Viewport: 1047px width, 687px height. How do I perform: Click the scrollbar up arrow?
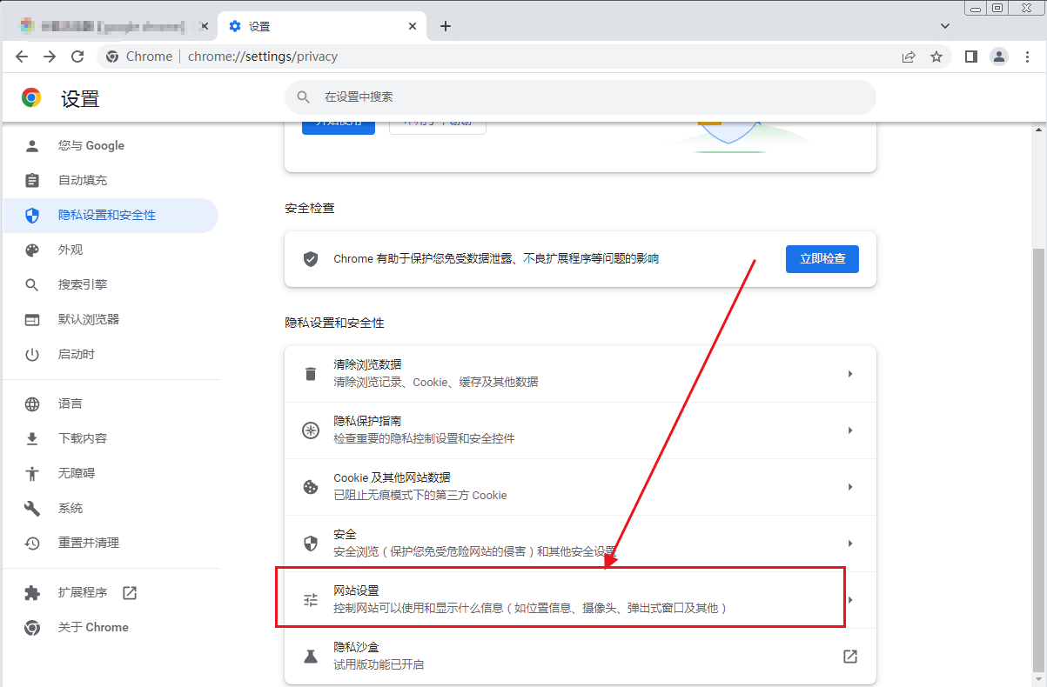pos(1038,130)
